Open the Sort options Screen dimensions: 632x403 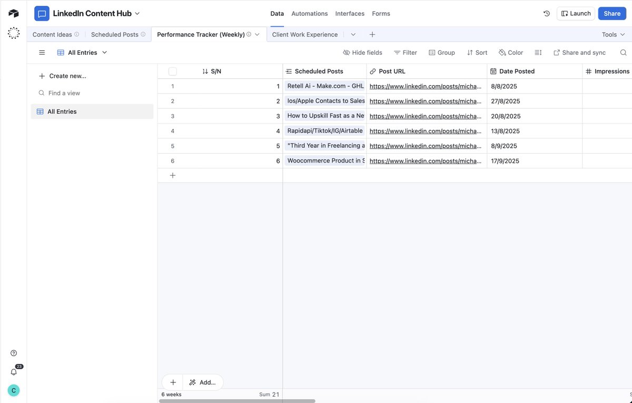(477, 53)
